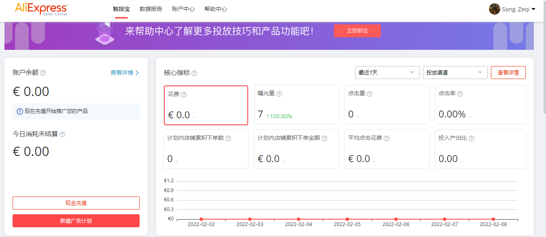Select the 计划内店铺累积下单数 card
The width and height of the screenshot is (546, 237).
[x=206, y=149]
